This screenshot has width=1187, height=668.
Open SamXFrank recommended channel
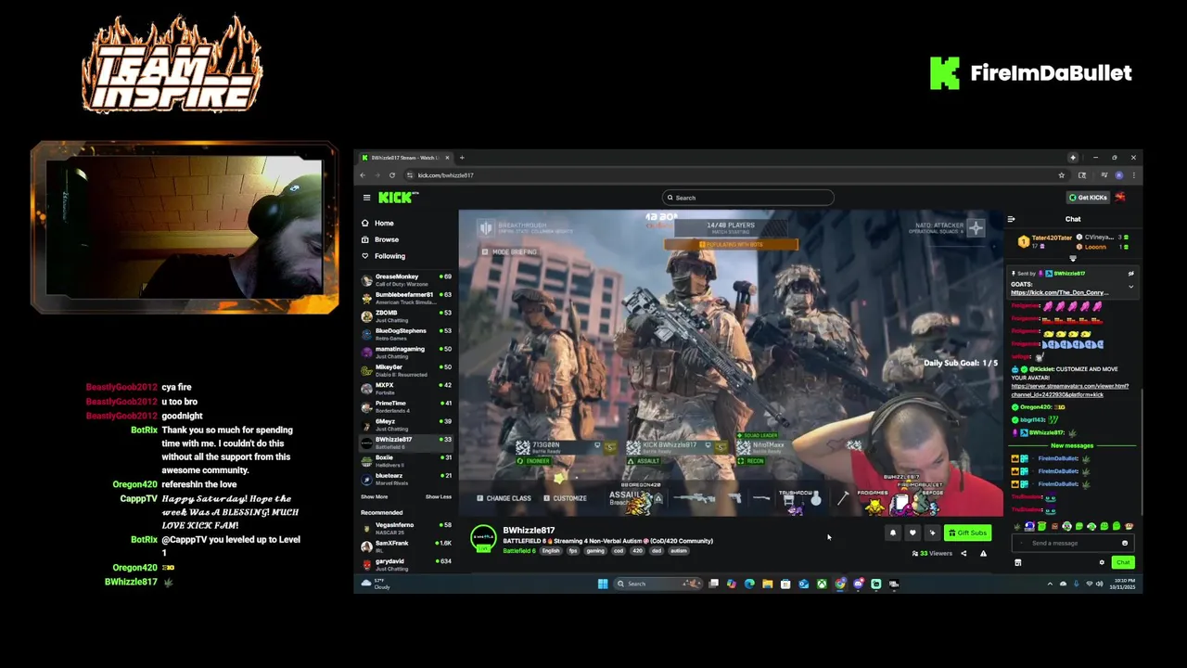point(406,545)
